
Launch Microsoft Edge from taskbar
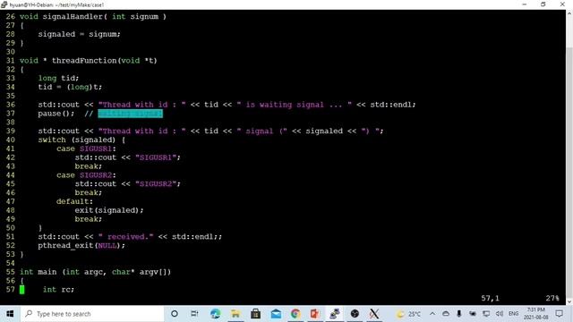215,314
